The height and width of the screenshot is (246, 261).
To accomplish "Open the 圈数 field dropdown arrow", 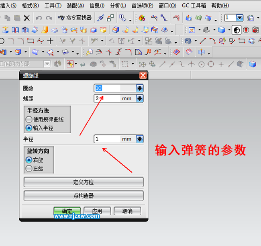I will click(140, 88).
